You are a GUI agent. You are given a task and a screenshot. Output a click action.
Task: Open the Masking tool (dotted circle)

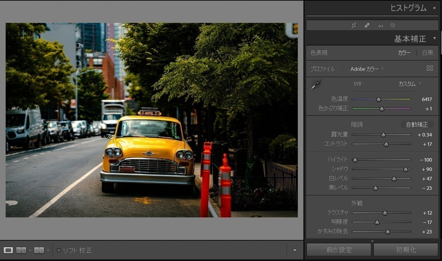click(393, 25)
